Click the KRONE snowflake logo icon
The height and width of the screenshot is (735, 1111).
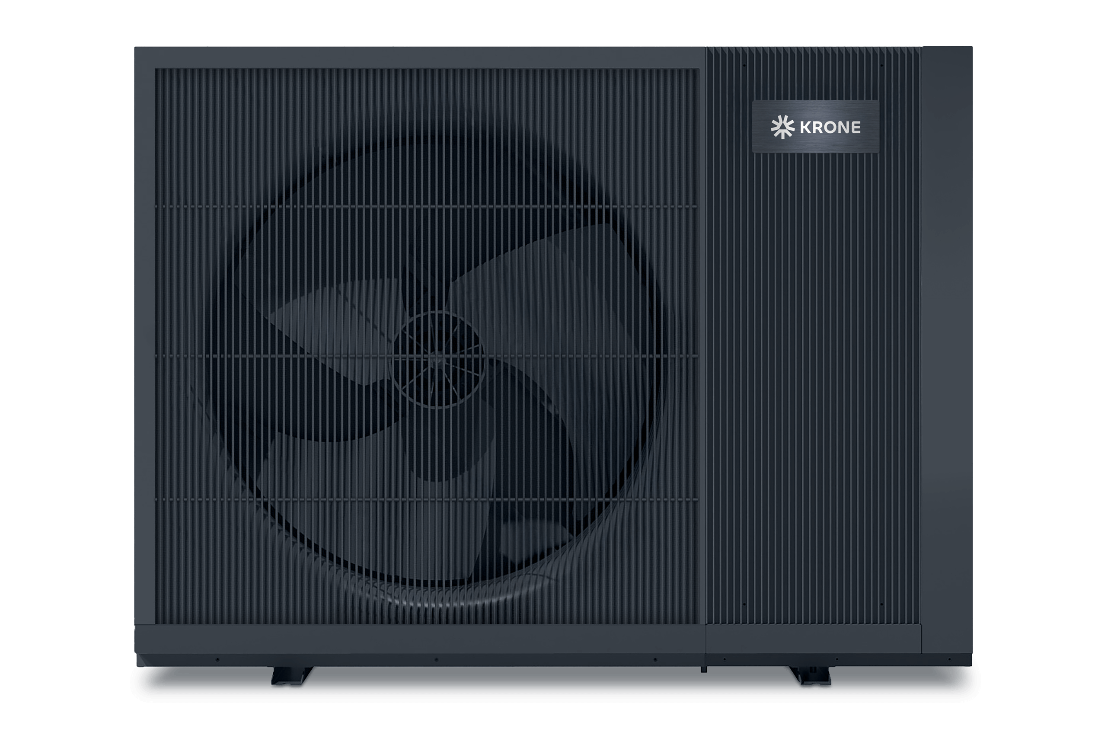pyautogui.click(x=782, y=128)
